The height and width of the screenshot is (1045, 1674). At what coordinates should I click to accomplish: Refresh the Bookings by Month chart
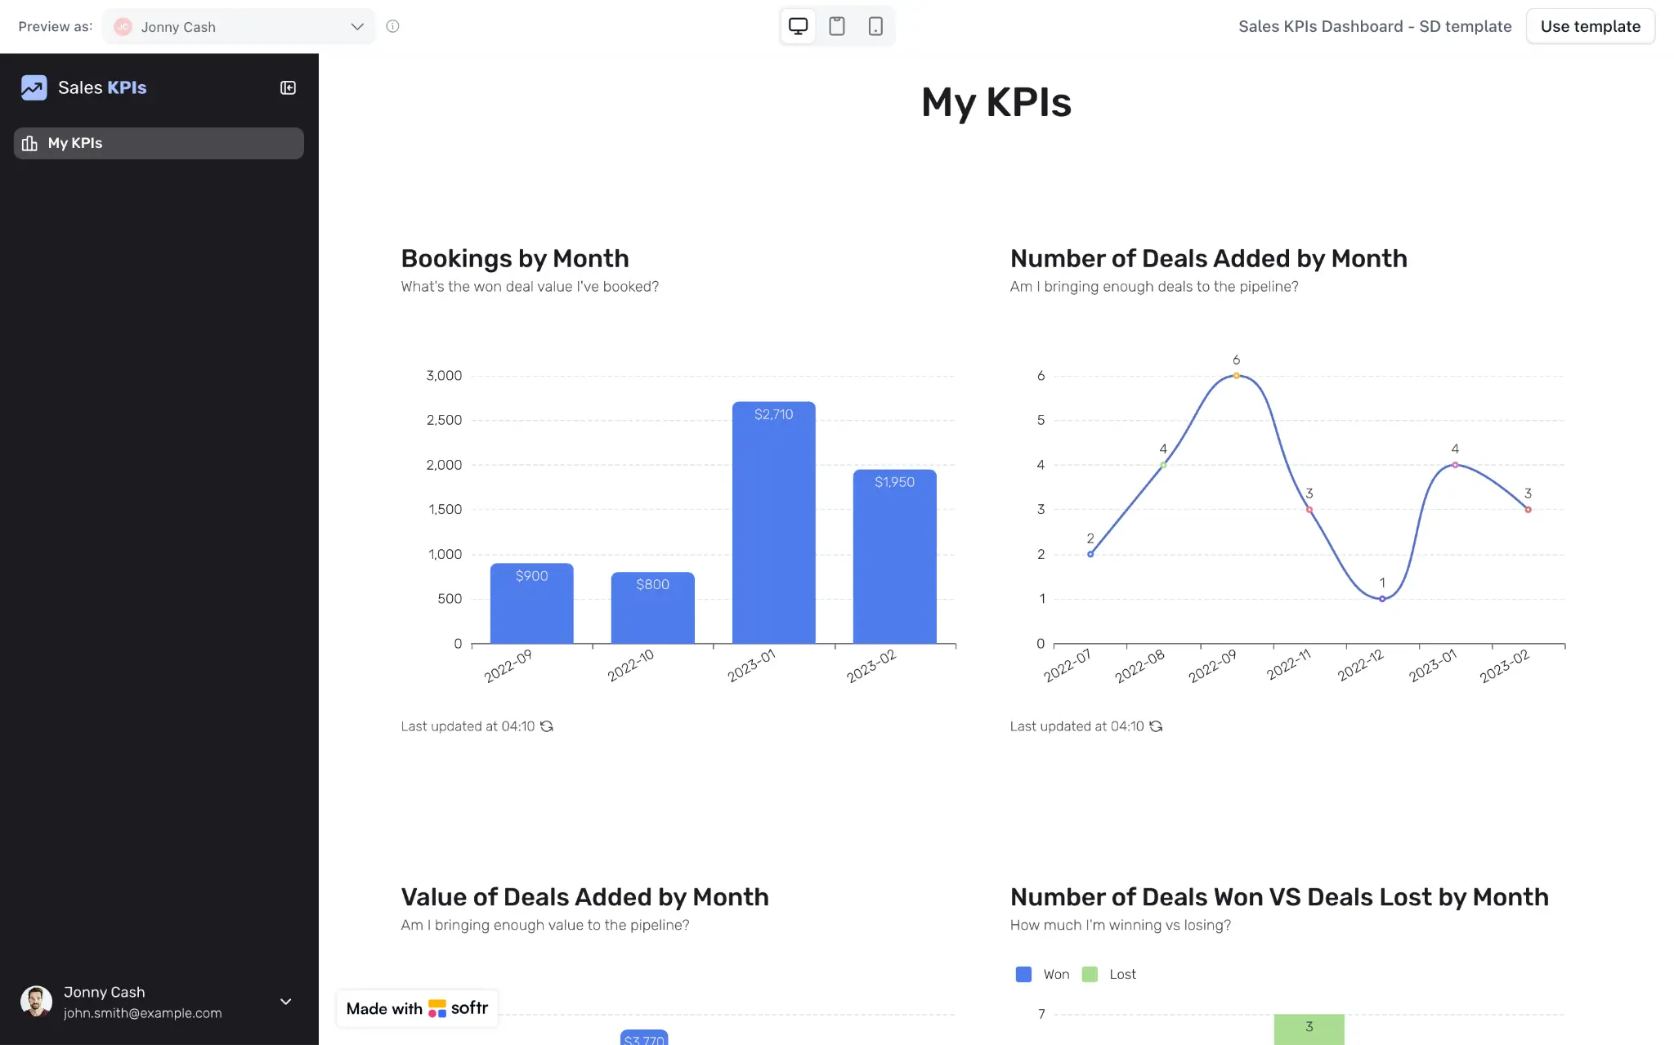coord(547,726)
